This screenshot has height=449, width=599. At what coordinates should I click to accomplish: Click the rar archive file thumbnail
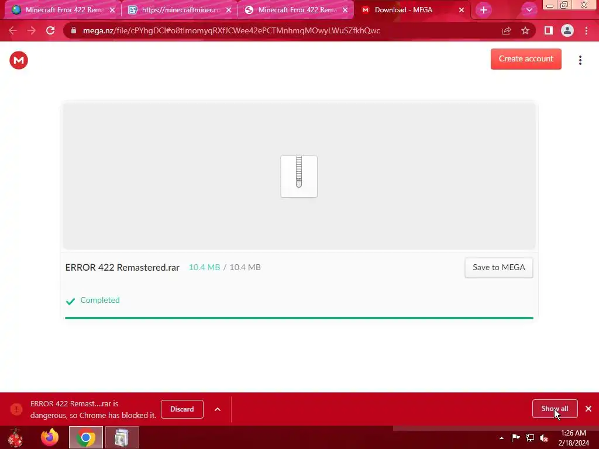tap(299, 177)
